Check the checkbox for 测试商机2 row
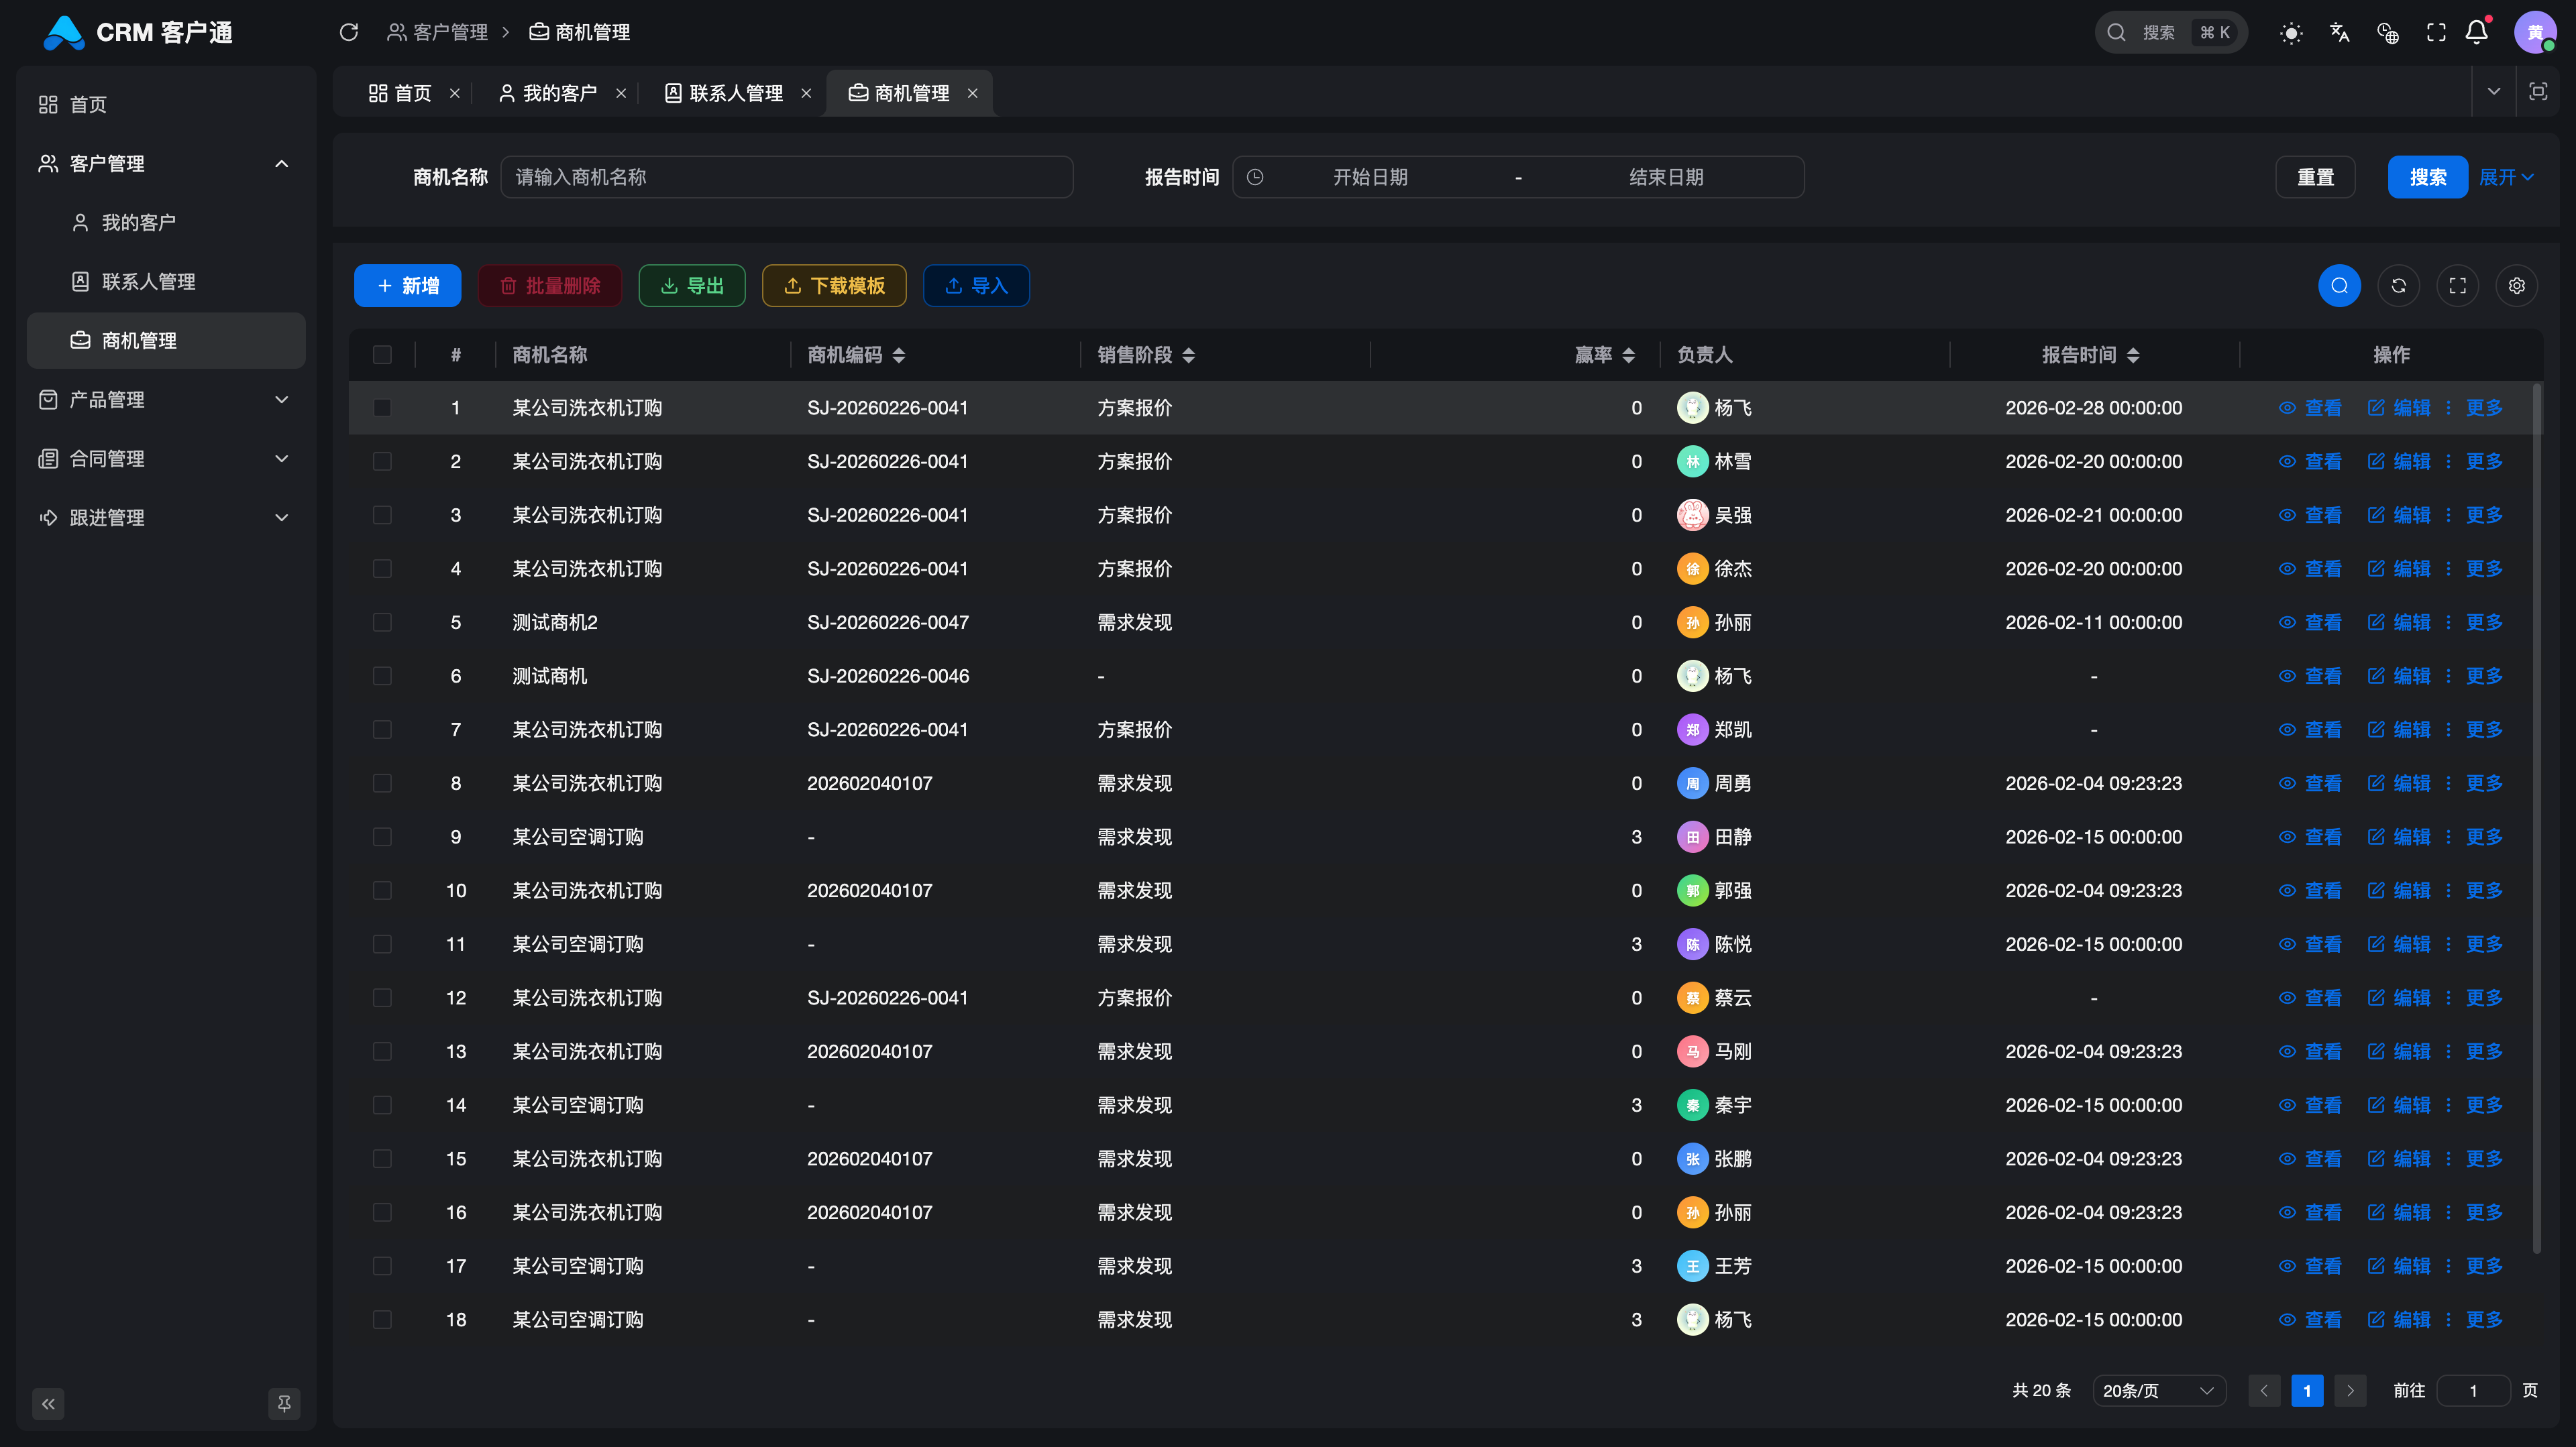 [383, 622]
